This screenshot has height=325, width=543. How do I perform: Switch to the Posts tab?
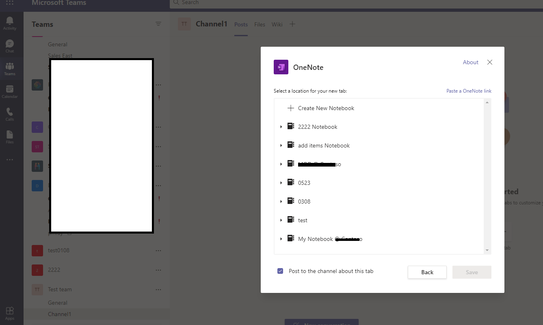tap(241, 24)
